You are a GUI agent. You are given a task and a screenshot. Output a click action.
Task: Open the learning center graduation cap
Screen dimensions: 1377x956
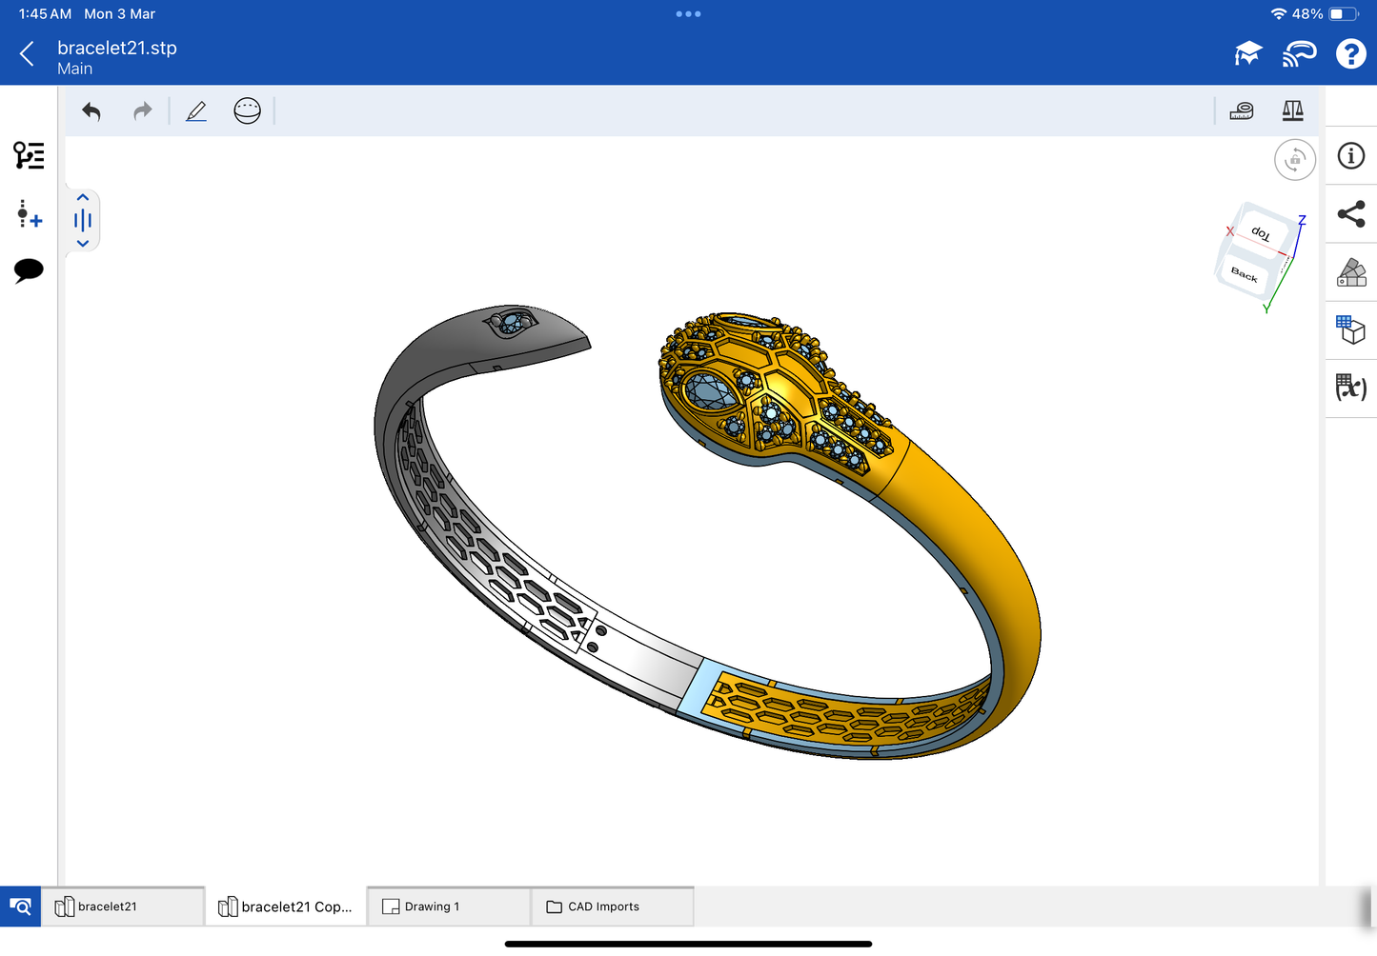pyautogui.click(x=1247, y=54)
